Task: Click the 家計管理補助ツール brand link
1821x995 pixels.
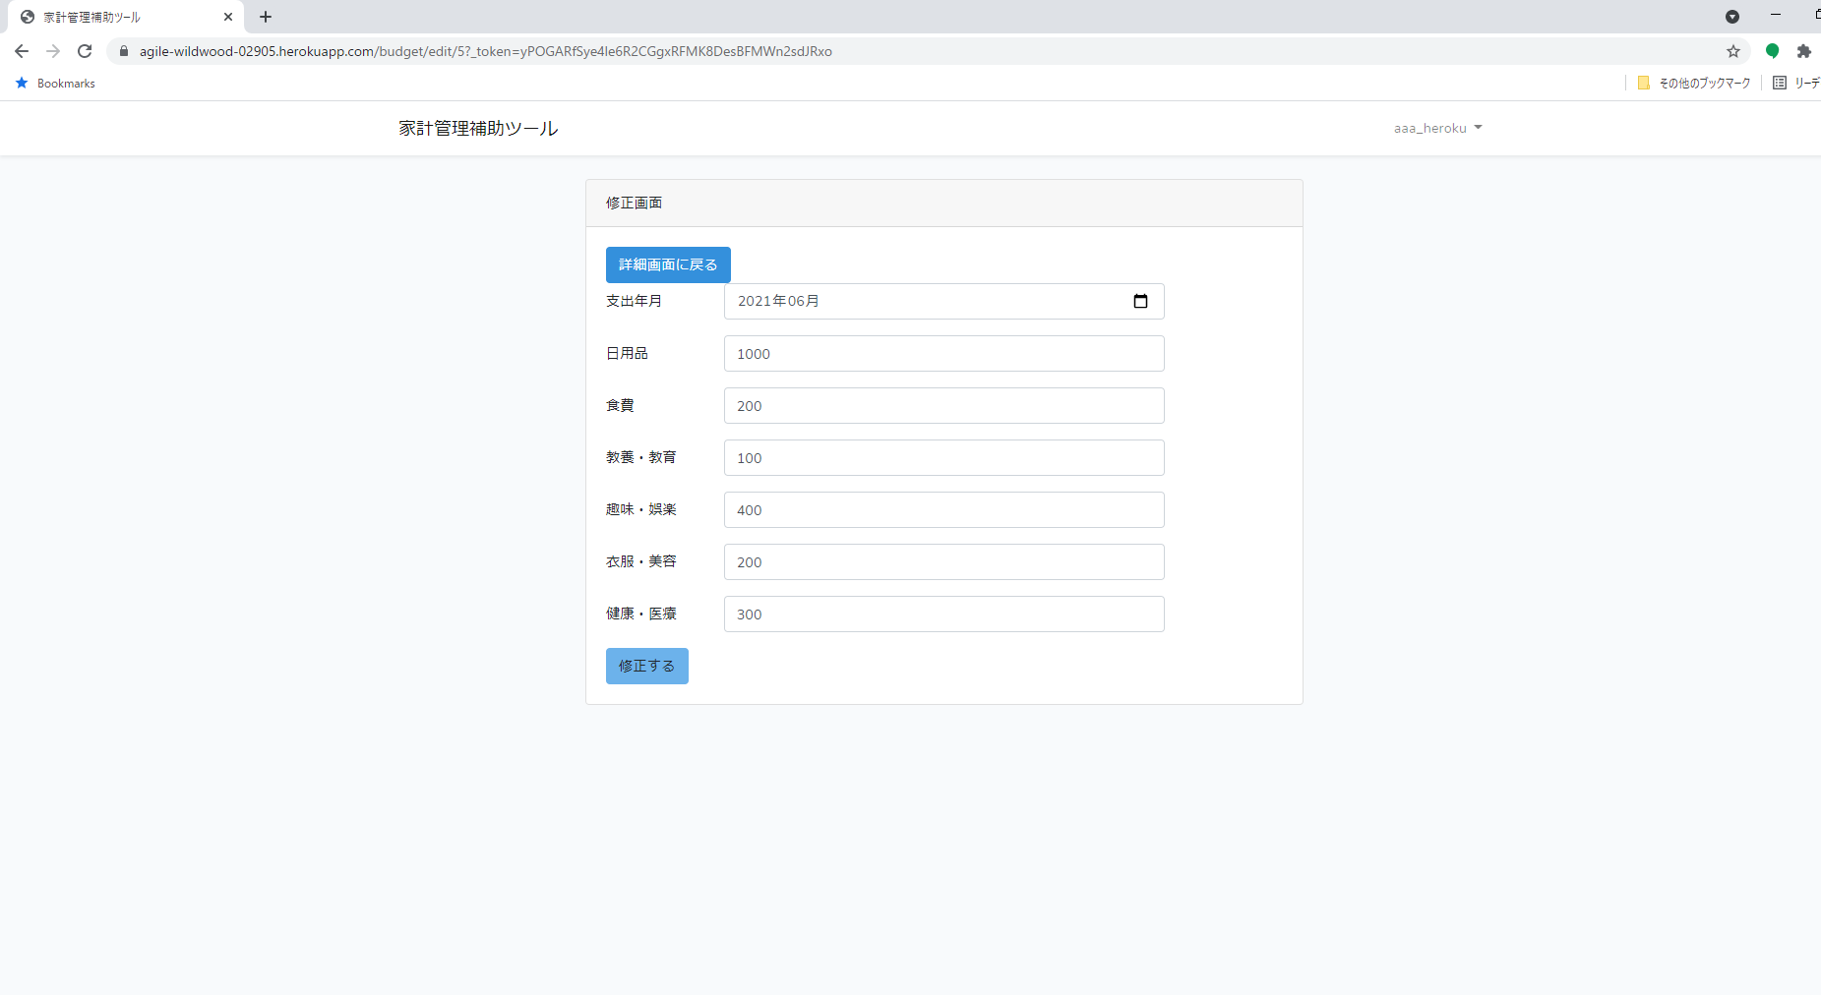Action: pos(478,128)
